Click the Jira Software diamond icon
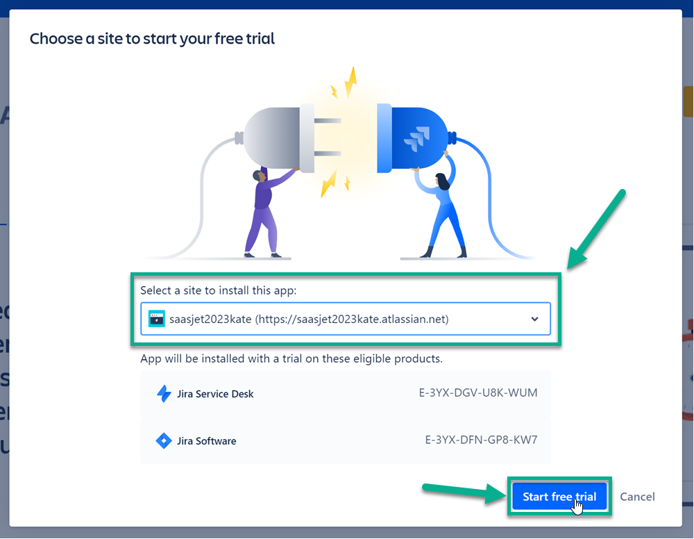This screenshot has height=539, width=694. [x=164, y=440]
